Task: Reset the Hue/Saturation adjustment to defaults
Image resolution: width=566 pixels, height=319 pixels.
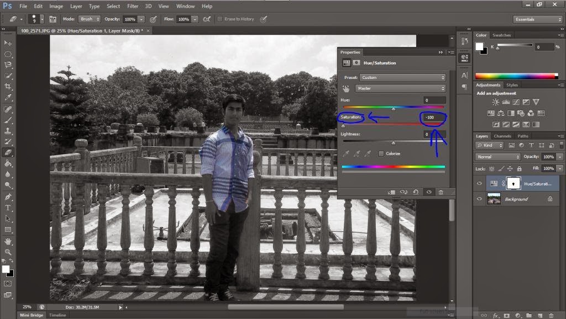Action: tap(416, 192)
